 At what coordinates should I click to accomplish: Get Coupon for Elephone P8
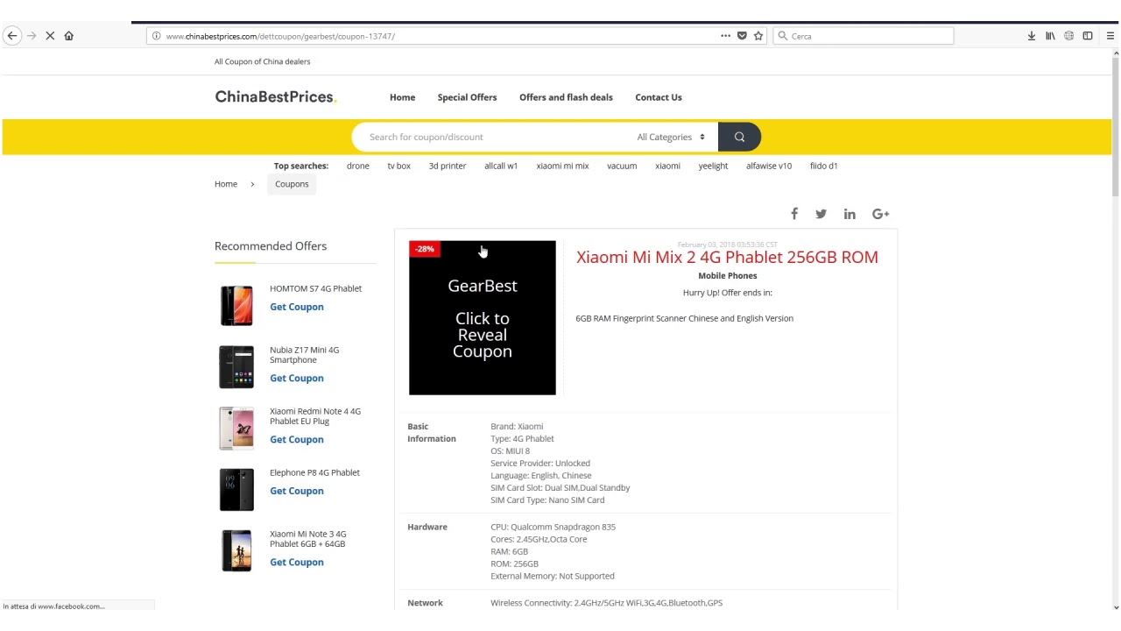[x=297, y=491]
